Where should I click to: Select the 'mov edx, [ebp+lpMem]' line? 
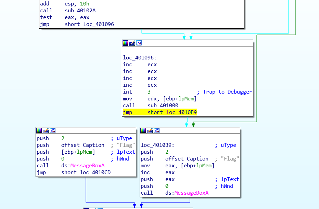click(x=160, y=99)
